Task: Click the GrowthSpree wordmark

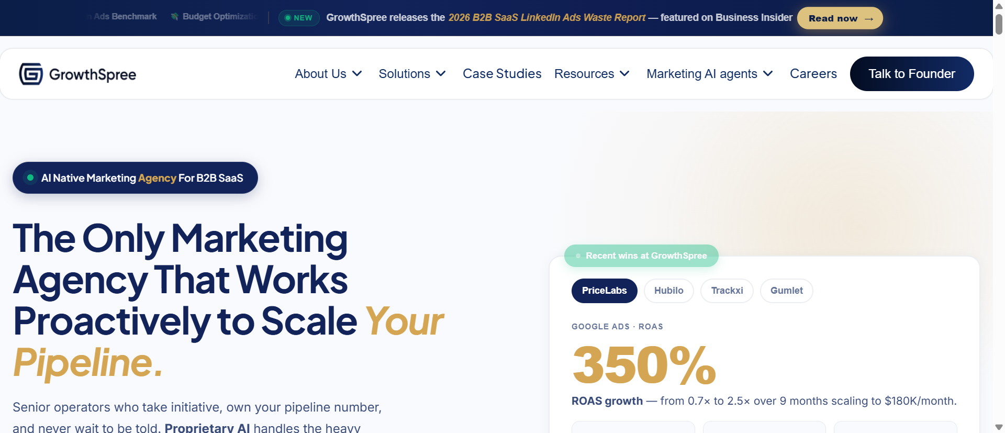Action: tap(93, 74)
